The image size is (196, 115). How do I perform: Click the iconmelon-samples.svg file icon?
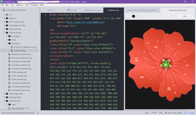click(9, 65)
